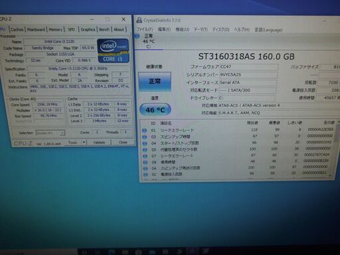
Task: Open the 言語(Language) menu
Action: [x=268, y=30]
